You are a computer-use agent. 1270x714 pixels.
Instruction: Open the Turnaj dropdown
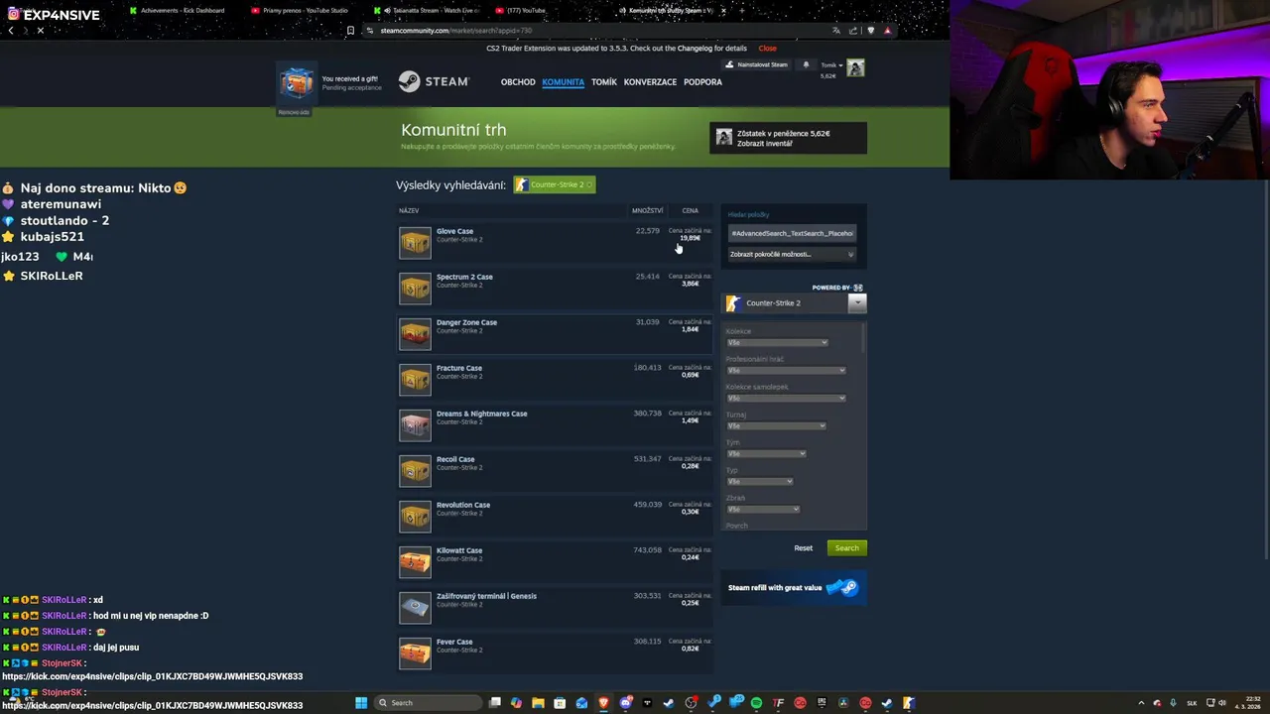pos(776,425)
